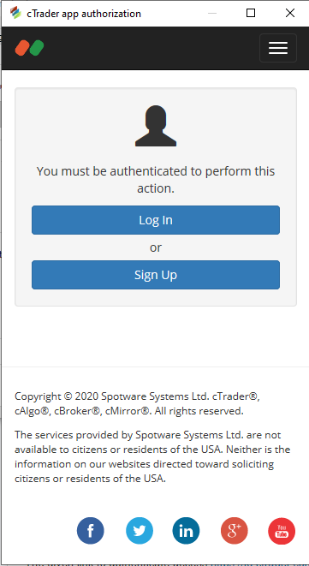Click the red and green cTrader logo

click(x=29, y=48)
